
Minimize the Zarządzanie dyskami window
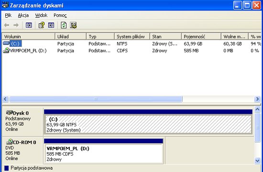(x=237, y=5)
